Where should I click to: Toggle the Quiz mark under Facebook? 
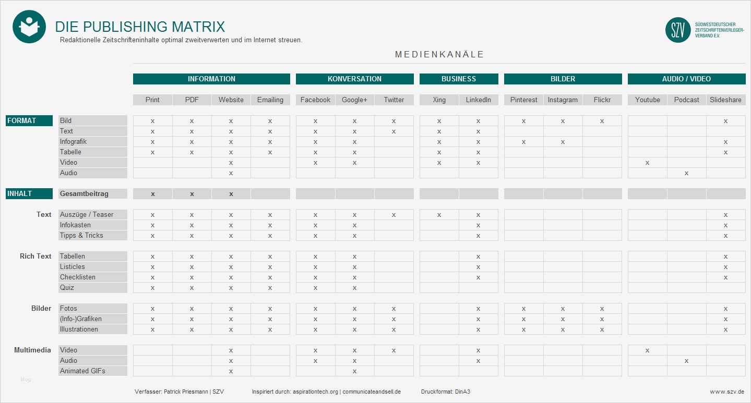pos(315,287)
